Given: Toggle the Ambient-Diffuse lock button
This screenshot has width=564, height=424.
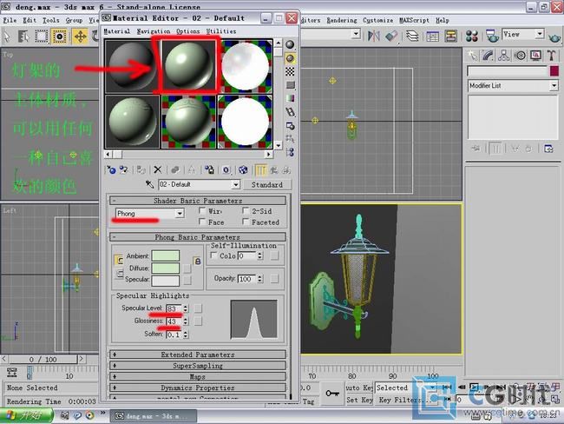Looking at the screenshot, I should click(197, 262).
